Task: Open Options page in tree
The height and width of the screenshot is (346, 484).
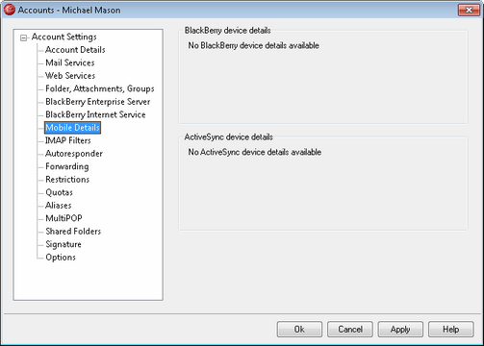Action: (x=61, y=258)
